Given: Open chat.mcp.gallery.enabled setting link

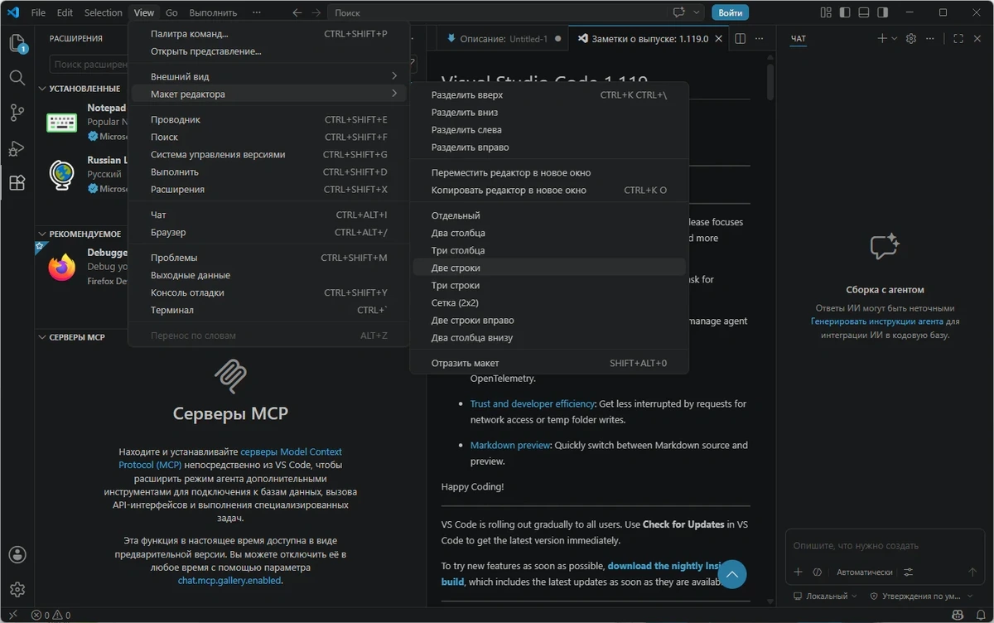Looking at the screenshot, I should (x=229, y=581).
